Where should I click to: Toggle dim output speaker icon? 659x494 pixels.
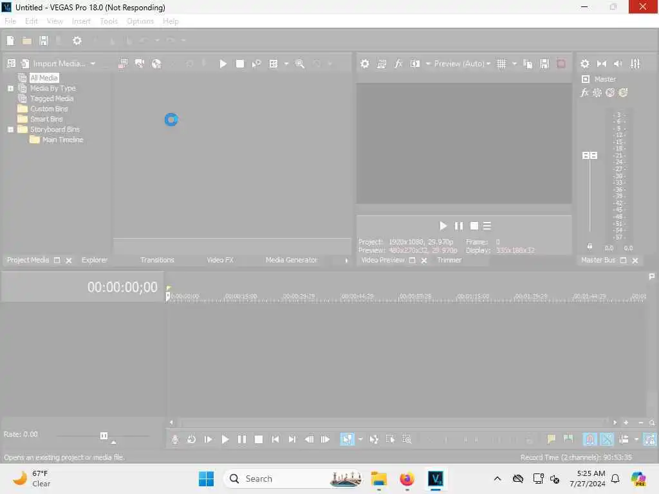point(618,64)
